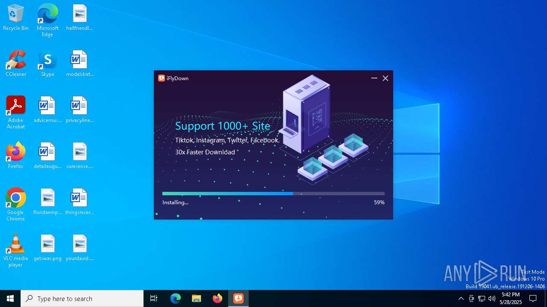
Task: Minimize the iFlyDown installer window
Action: [374, 78]
